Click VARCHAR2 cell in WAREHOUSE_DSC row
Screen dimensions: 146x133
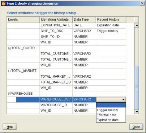click(x=84, y=100)
